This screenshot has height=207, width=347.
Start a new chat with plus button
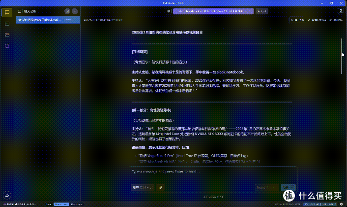pos(75,11)
